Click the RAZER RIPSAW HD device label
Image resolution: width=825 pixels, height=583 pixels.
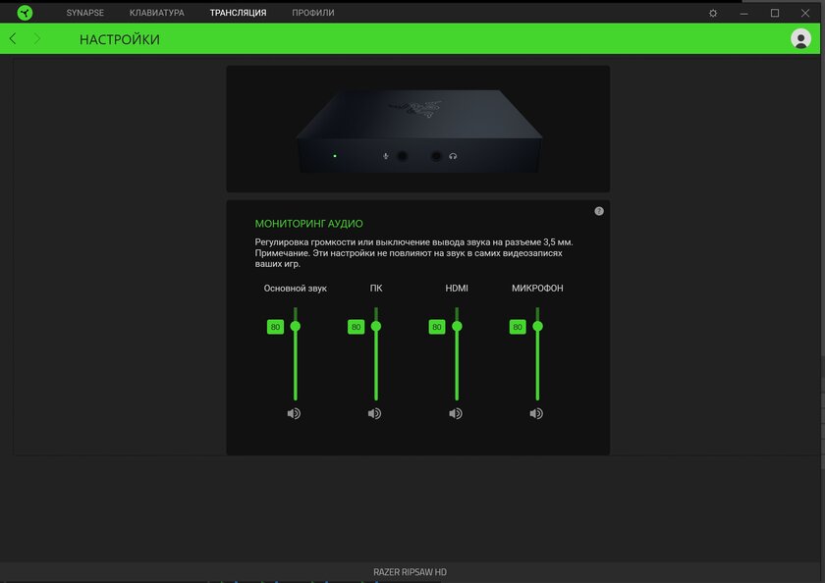coord(410,572)
